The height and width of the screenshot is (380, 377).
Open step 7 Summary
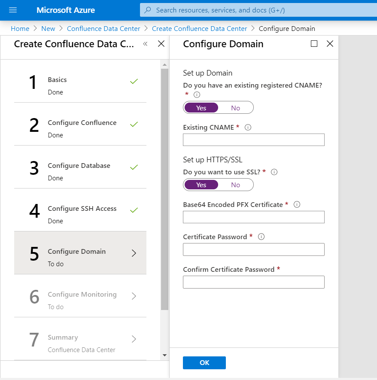(80, 338)
